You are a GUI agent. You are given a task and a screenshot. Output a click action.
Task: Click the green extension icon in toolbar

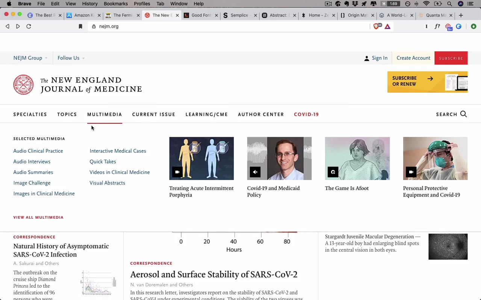coord(473,26)
